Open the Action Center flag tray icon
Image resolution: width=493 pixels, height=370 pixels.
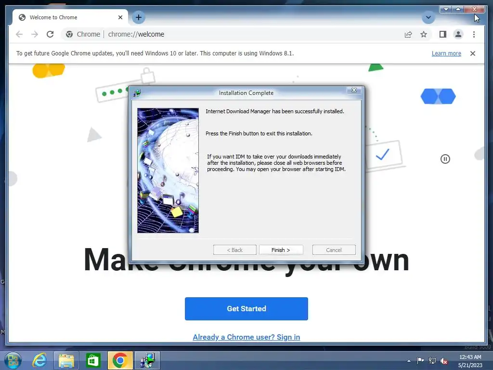point(420,361)
